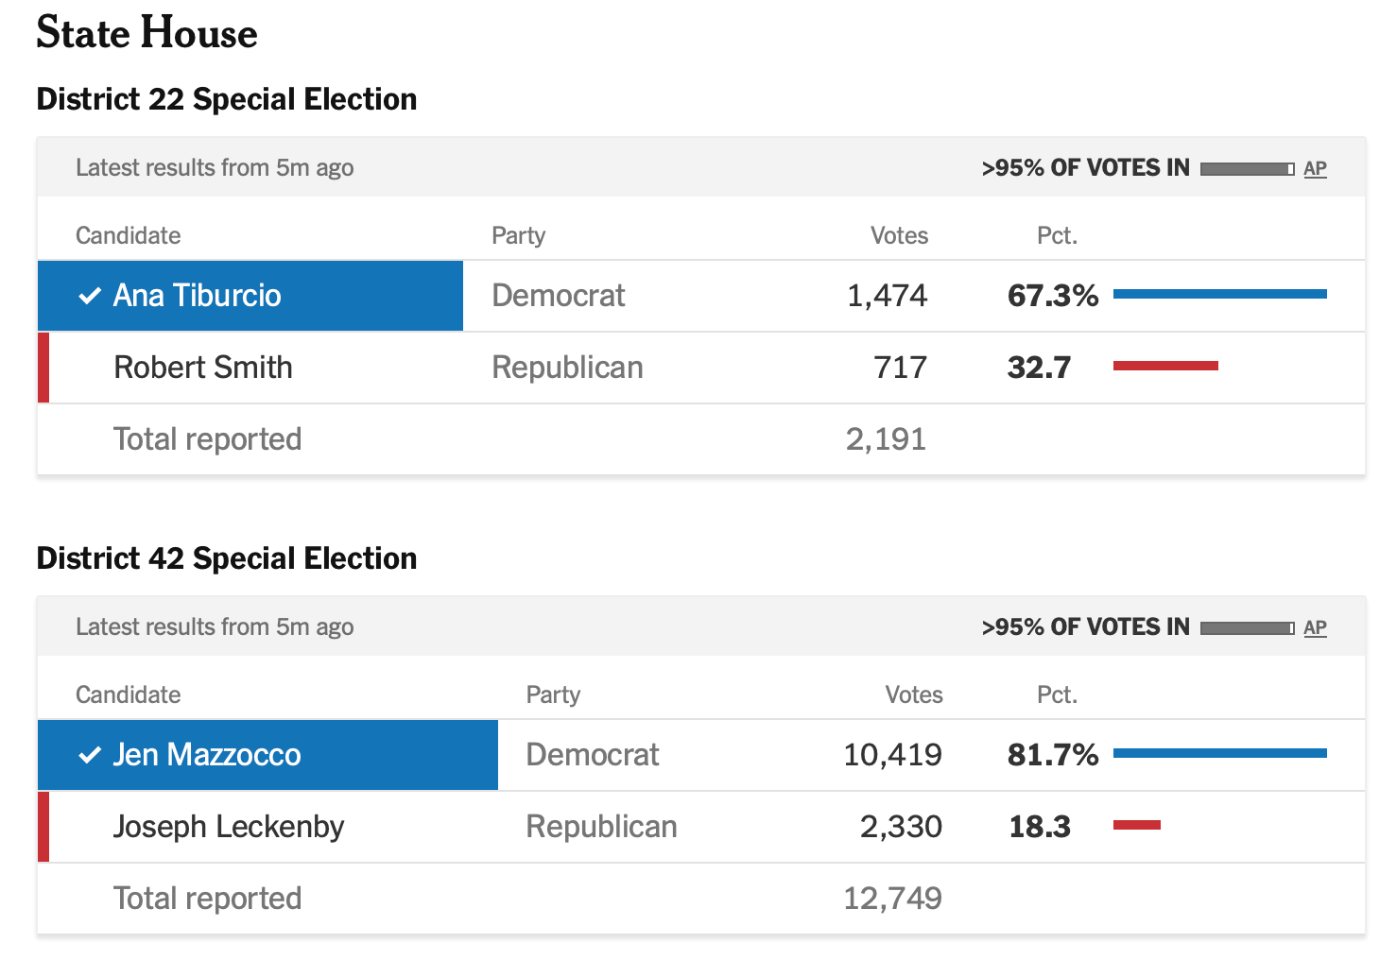Click the District 42 Special Election heading
The width and height of the screenshot is (1397, 960).
tap(227, 558)
